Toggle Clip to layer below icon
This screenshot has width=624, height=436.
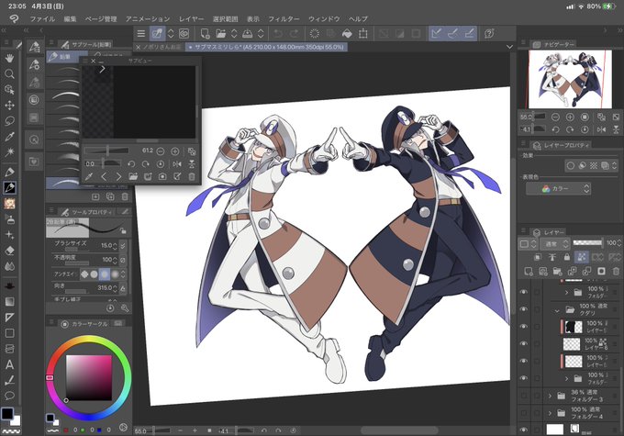[538, 257]
